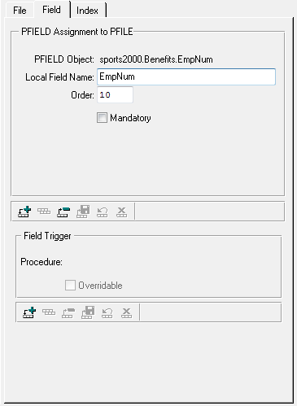Click the copy record icon in Field Trigger toolbar
Viewport: 297px width, 406px height.
click(49, 312)
